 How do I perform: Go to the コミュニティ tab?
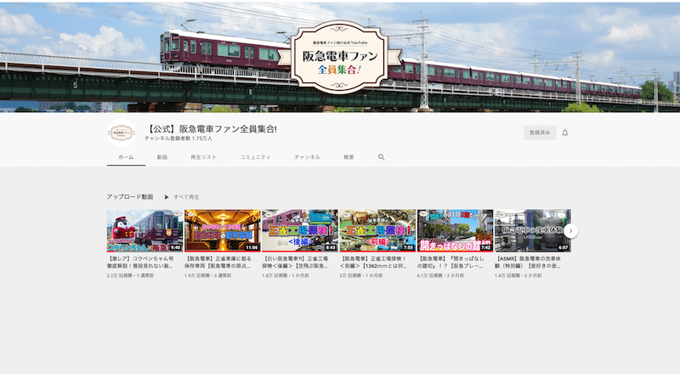(255, 157)
